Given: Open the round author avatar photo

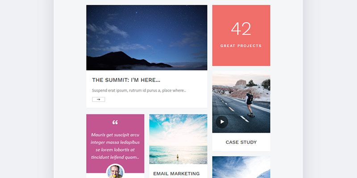Looking at the screenshot, I should (115, 171).
